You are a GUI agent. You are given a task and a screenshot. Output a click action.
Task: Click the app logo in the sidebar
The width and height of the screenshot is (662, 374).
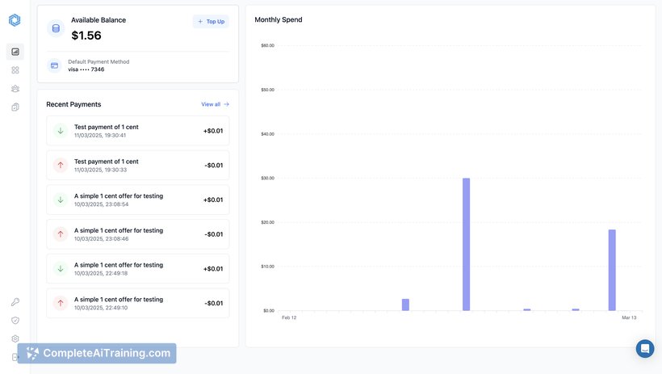click(15, 20)
